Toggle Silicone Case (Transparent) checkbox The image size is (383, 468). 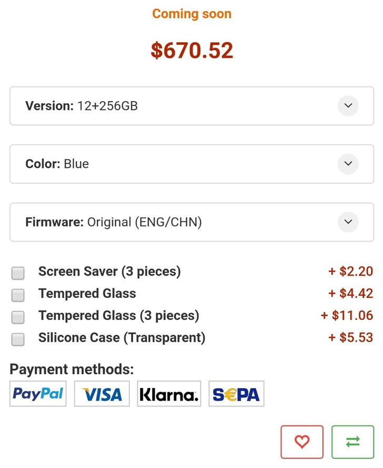click(18, 339)
